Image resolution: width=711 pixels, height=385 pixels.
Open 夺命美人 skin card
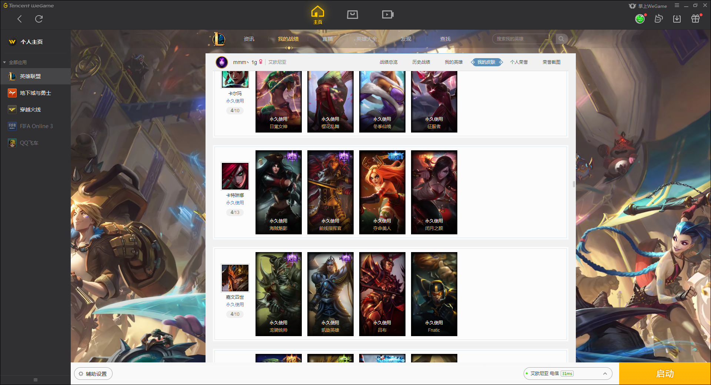point(382,192)
